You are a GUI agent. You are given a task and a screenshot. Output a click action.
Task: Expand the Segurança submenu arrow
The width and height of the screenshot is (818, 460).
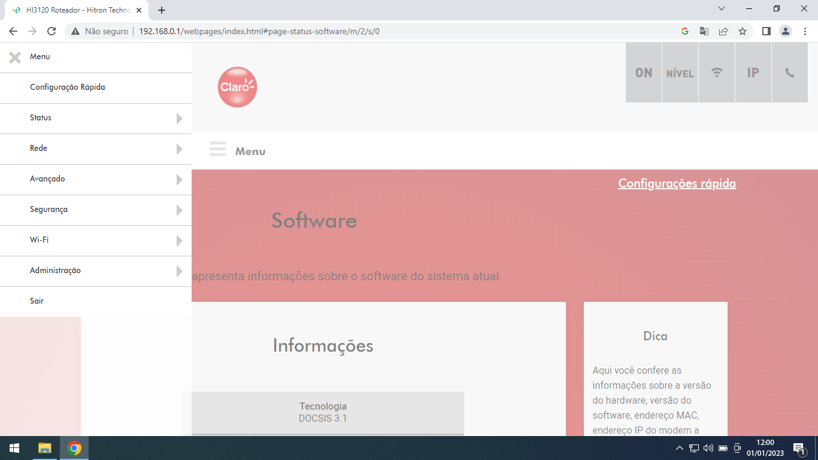pos(179,210)
